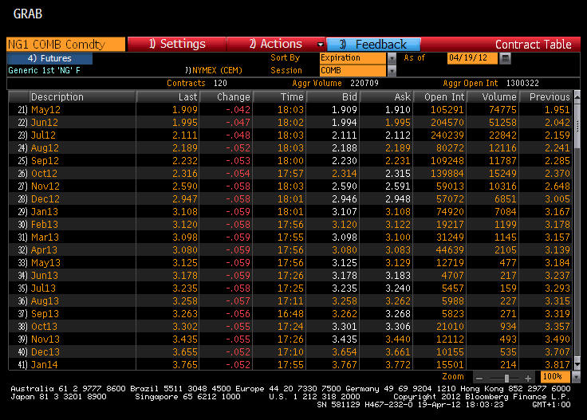The width and height of the screenshot is (587, 420).
Task: Open the Mar13 contract row
Action: point(290,237)
